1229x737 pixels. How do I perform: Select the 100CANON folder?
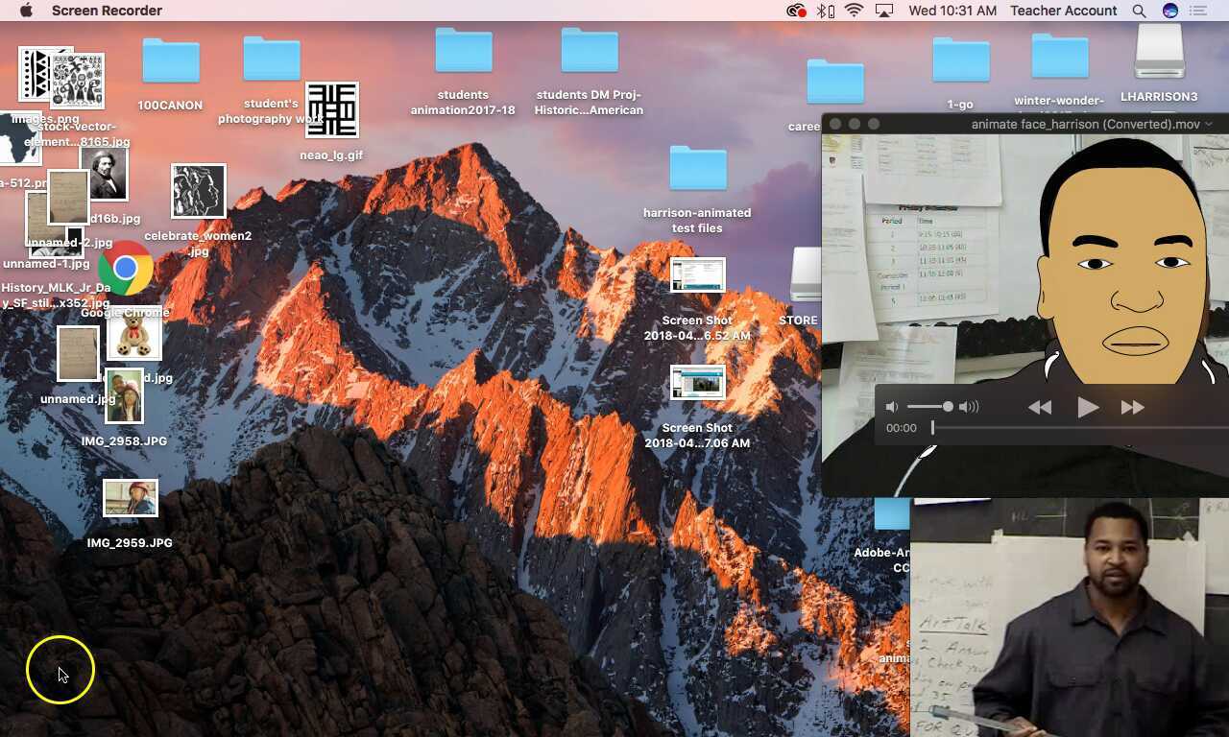click(x=171, y=62)
